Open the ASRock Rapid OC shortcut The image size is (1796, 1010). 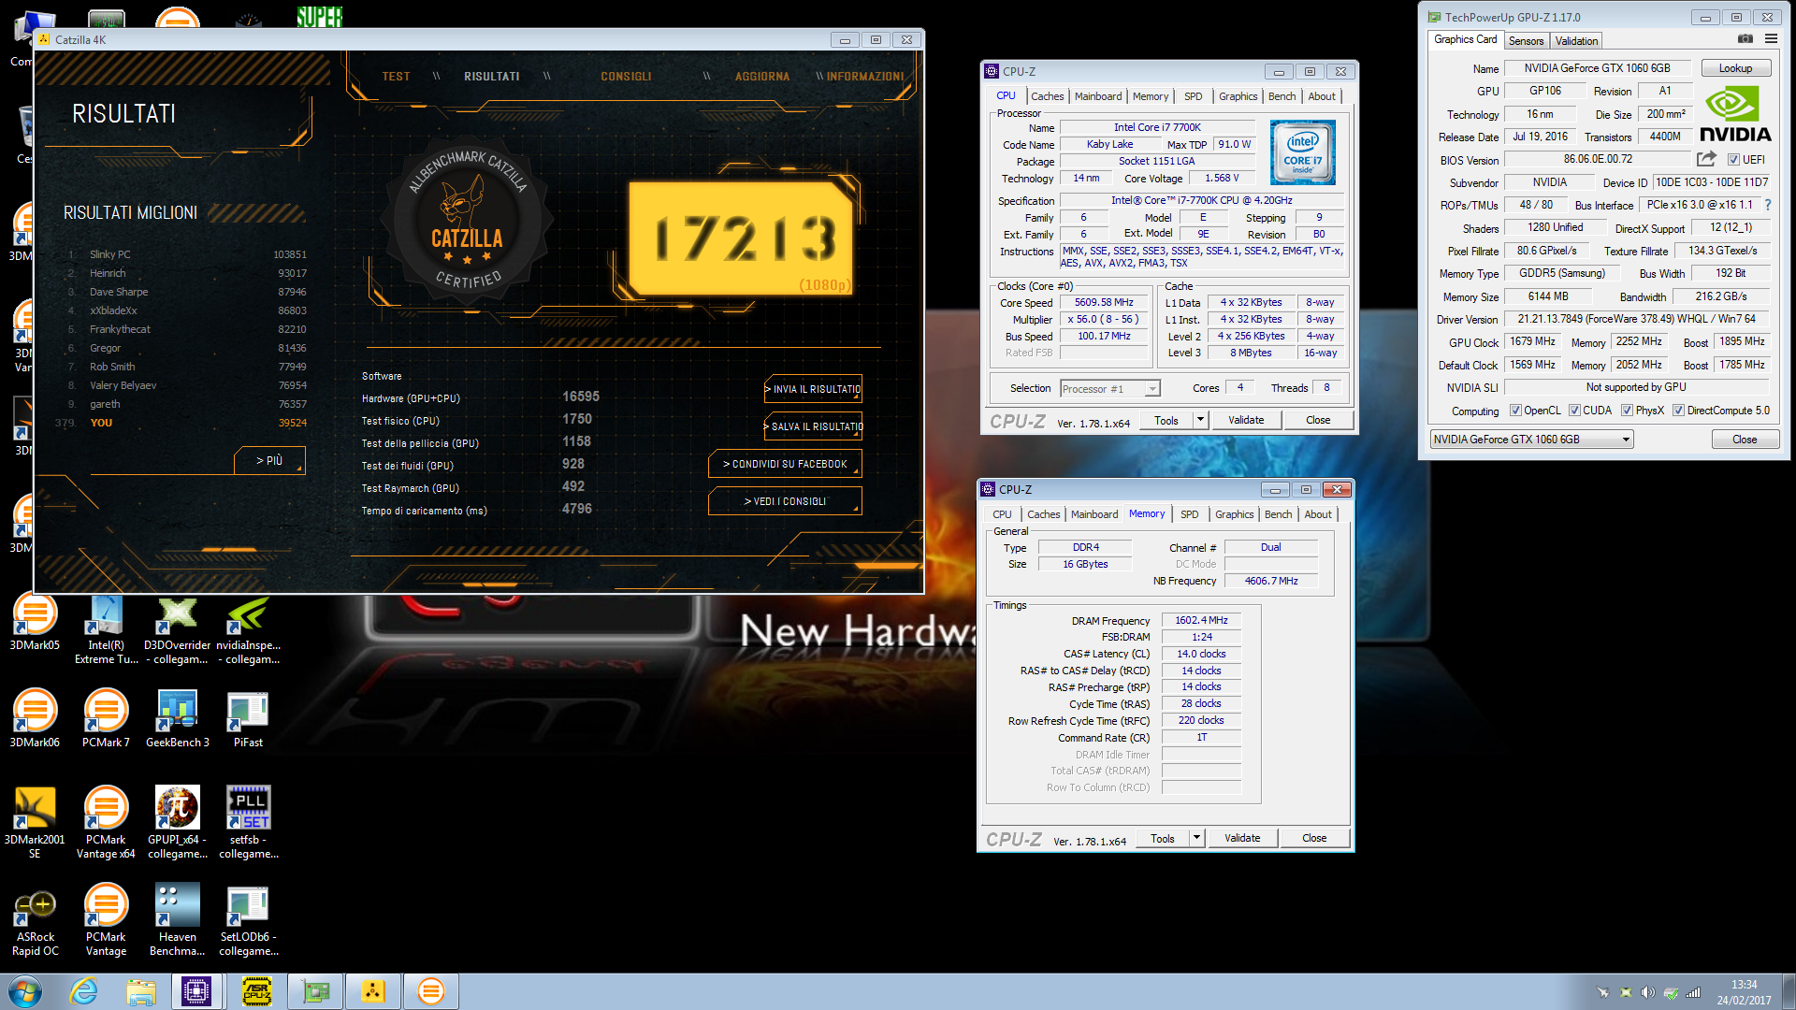click(x=35, y=921)
